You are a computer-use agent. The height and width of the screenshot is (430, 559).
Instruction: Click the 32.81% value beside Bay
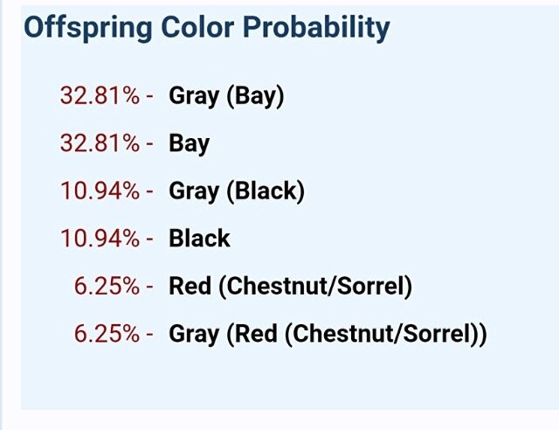(x=100, y=143)
